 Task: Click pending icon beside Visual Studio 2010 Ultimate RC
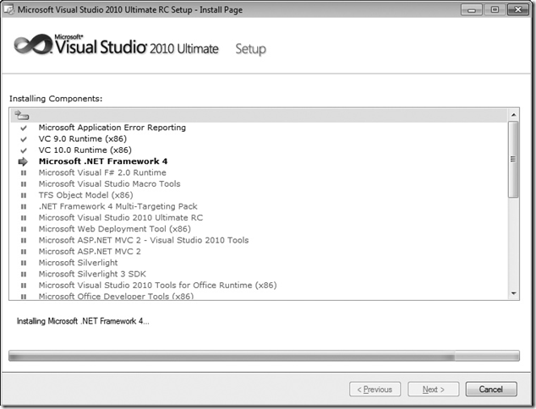pyautogui.click(x=24, y=218)
